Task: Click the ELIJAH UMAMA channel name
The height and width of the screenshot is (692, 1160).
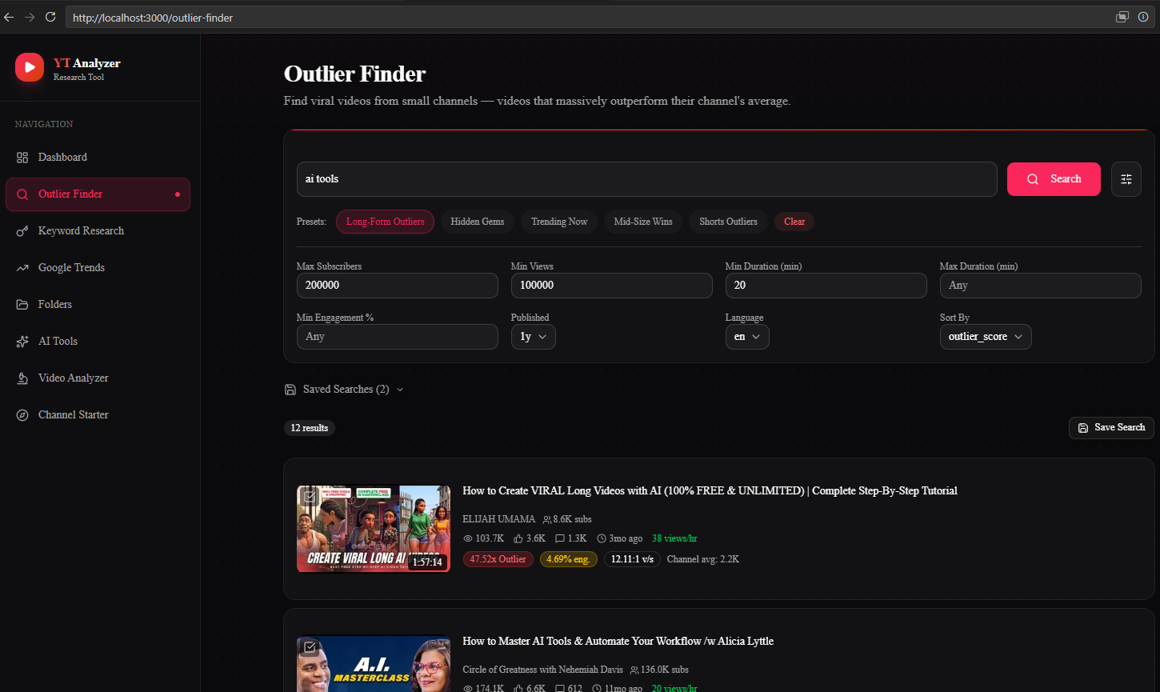Action: point(498,519)
